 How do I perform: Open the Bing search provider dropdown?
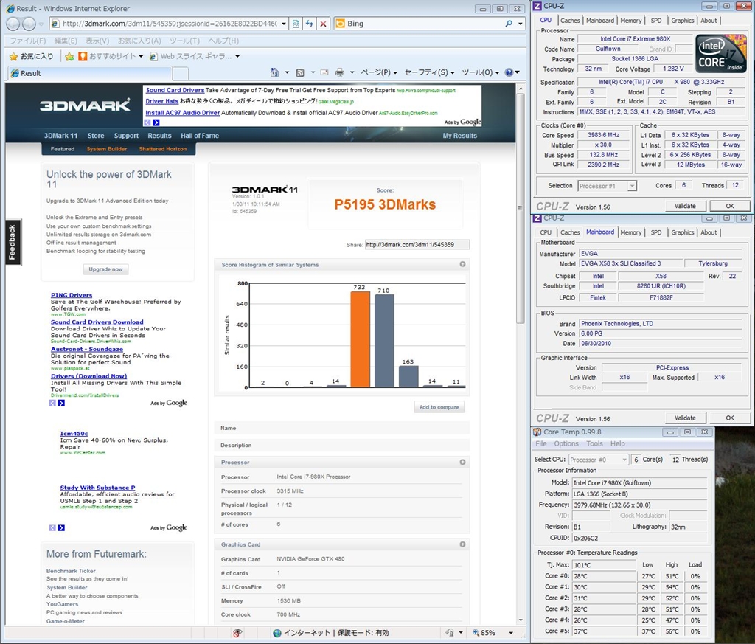coord(521,24)
